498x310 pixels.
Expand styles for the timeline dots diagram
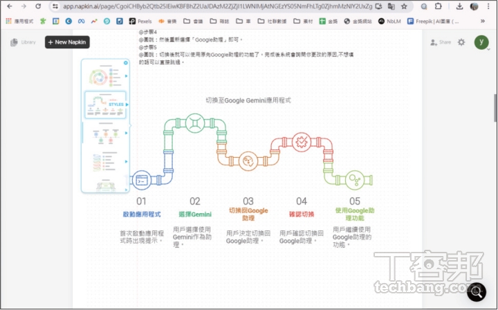[127, 133]
